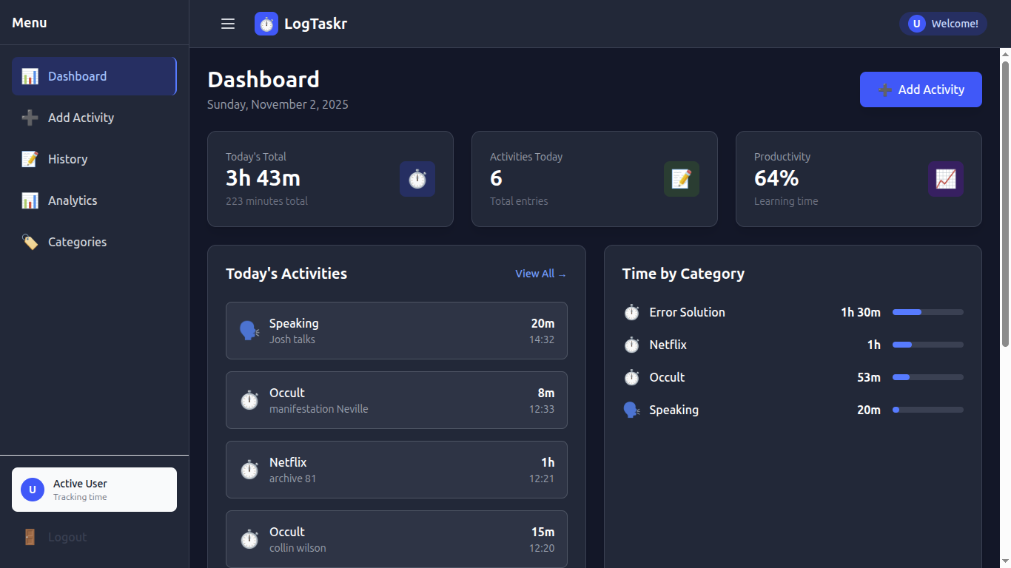Open the Dashboard sidebar icon
Image resolution: width=1011 pixels, height=568 pixels.
[30, 75]
